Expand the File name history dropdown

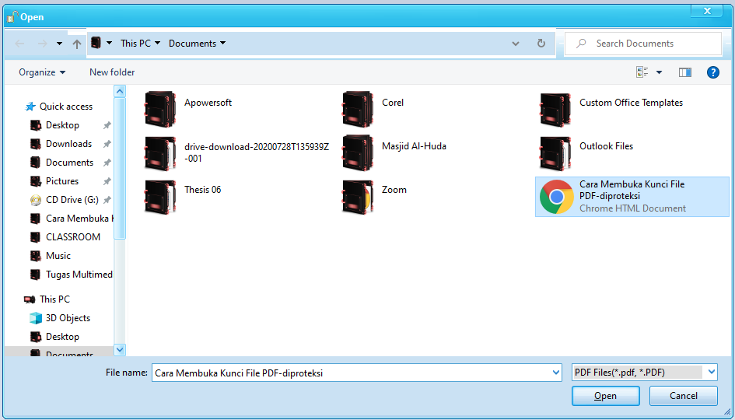(x=555, y=373)
